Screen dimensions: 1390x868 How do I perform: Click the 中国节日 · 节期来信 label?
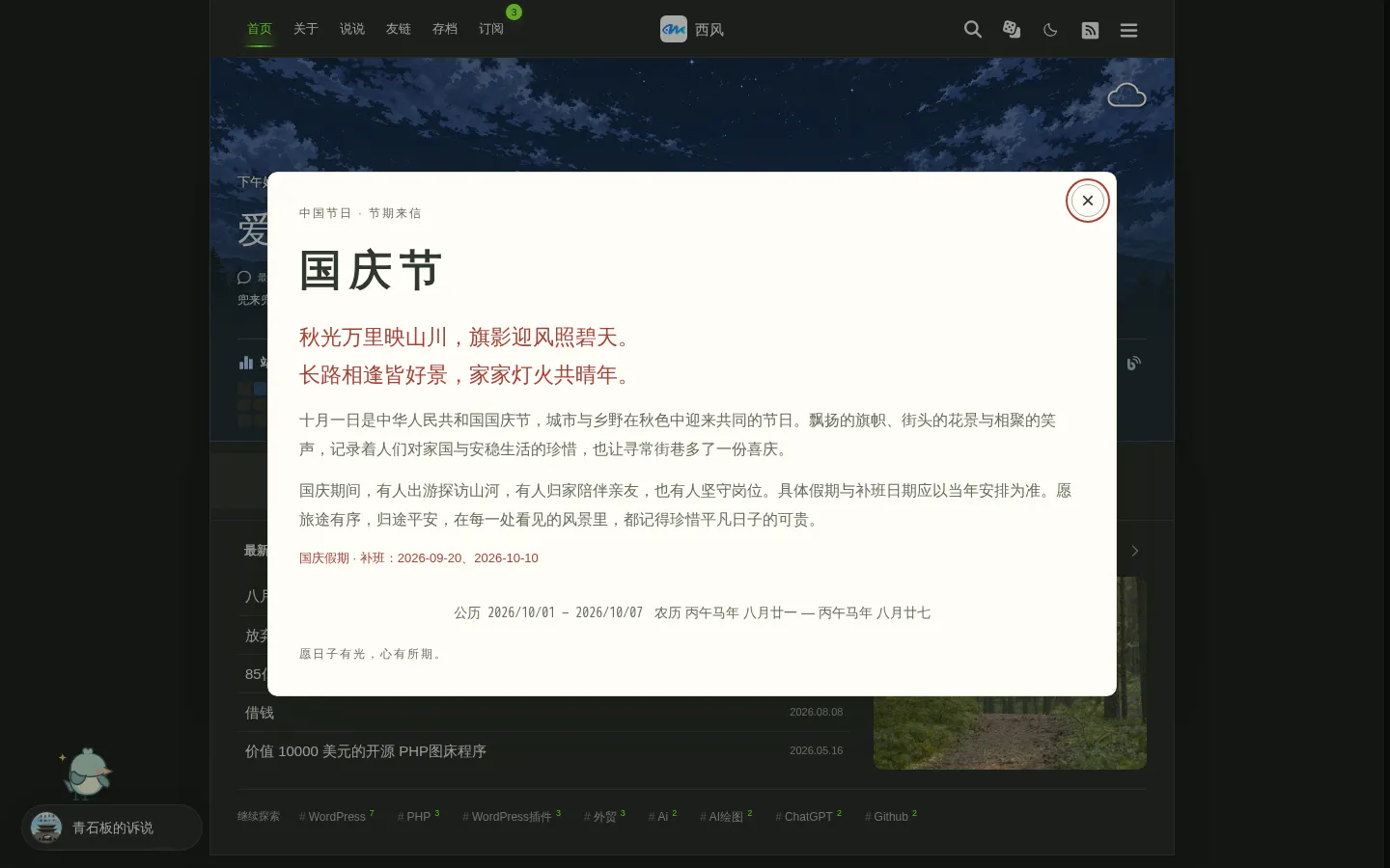tap(360, 213)
